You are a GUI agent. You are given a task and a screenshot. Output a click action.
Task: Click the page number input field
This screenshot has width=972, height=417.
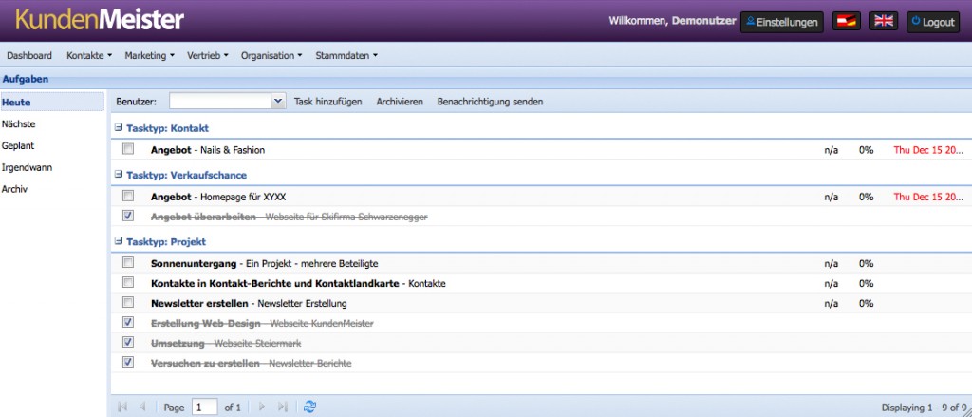[204, 407]
